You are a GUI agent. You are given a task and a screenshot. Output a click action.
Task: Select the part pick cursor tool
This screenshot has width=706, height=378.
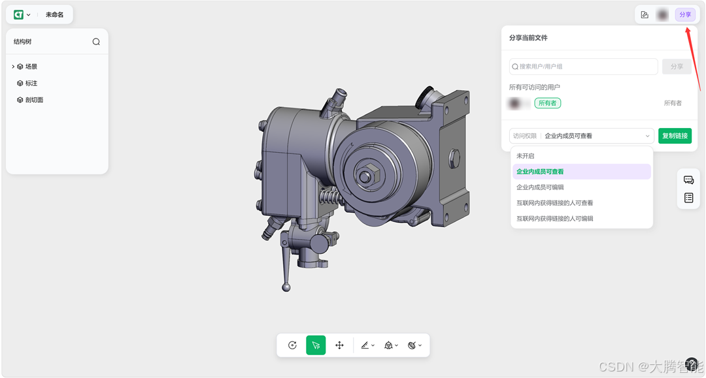(316, 345)
